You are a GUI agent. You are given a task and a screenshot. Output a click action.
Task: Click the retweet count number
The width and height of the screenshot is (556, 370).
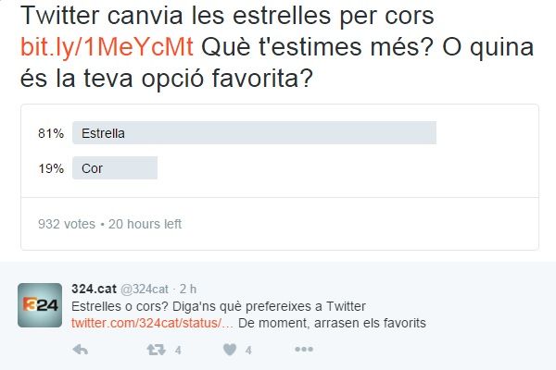point(177,351)
